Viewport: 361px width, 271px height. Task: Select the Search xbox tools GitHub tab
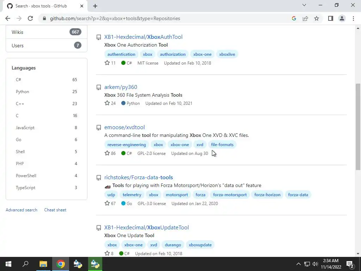45,6
